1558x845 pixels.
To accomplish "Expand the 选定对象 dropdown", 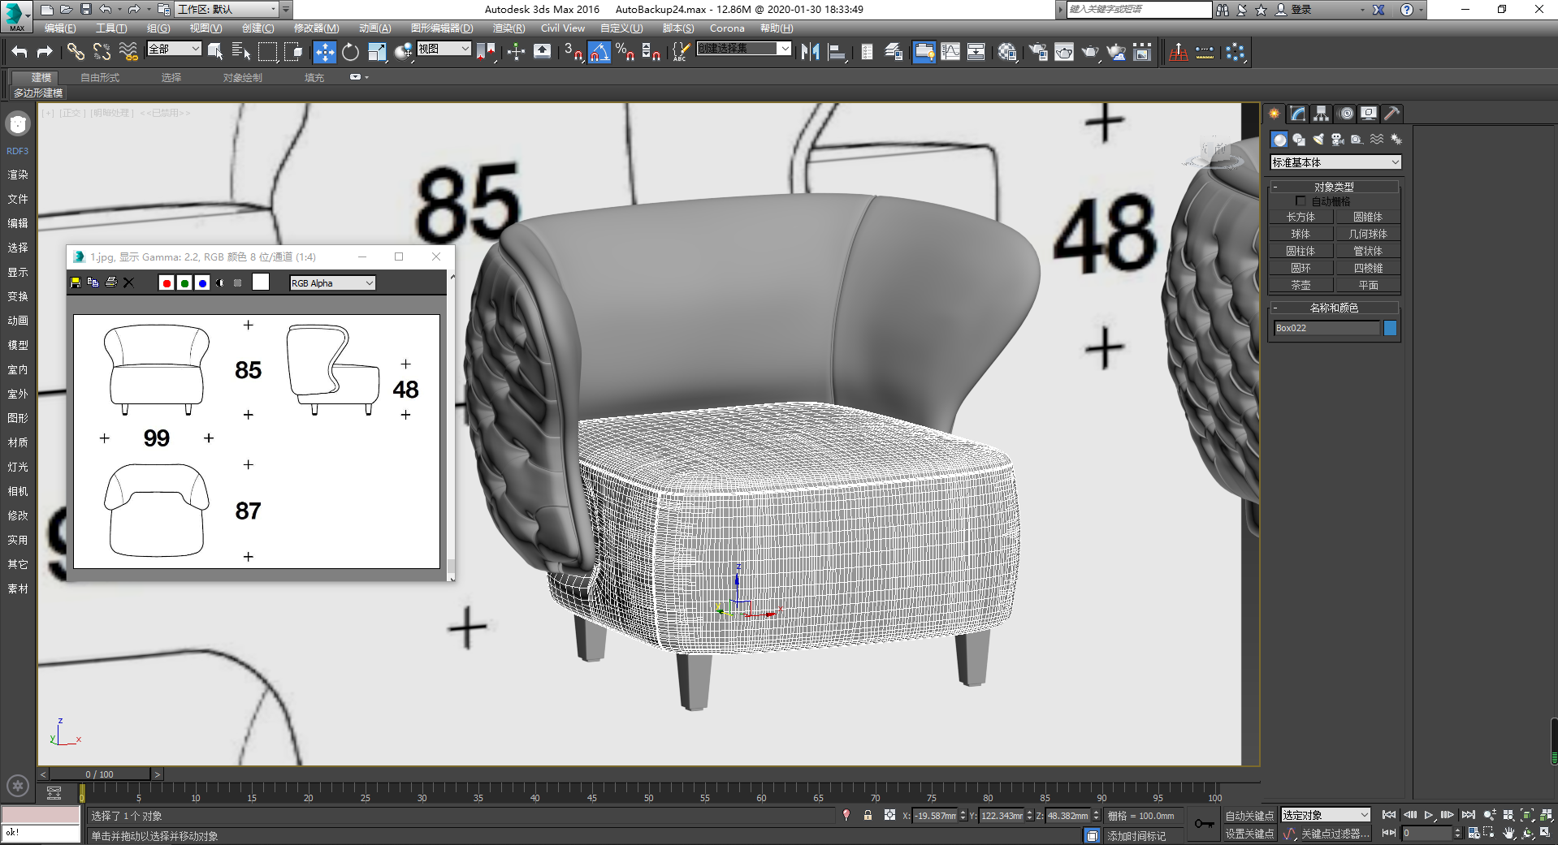I will tap(1326, 815).
